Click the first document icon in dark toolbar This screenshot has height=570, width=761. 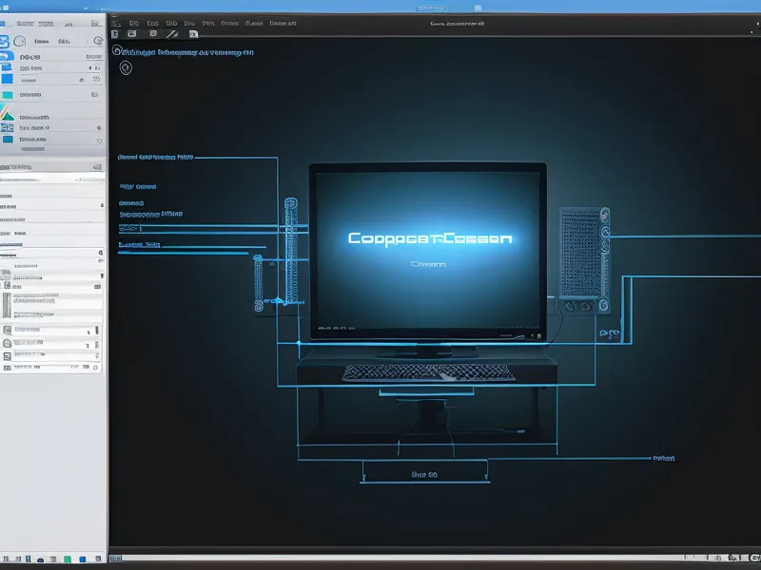coord(115,34)
